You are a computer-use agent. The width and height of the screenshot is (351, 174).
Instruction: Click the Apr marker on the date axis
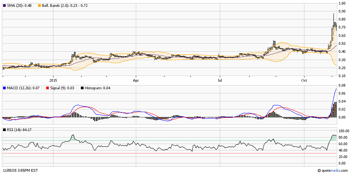pyautogui.click(x=136, y=80)
